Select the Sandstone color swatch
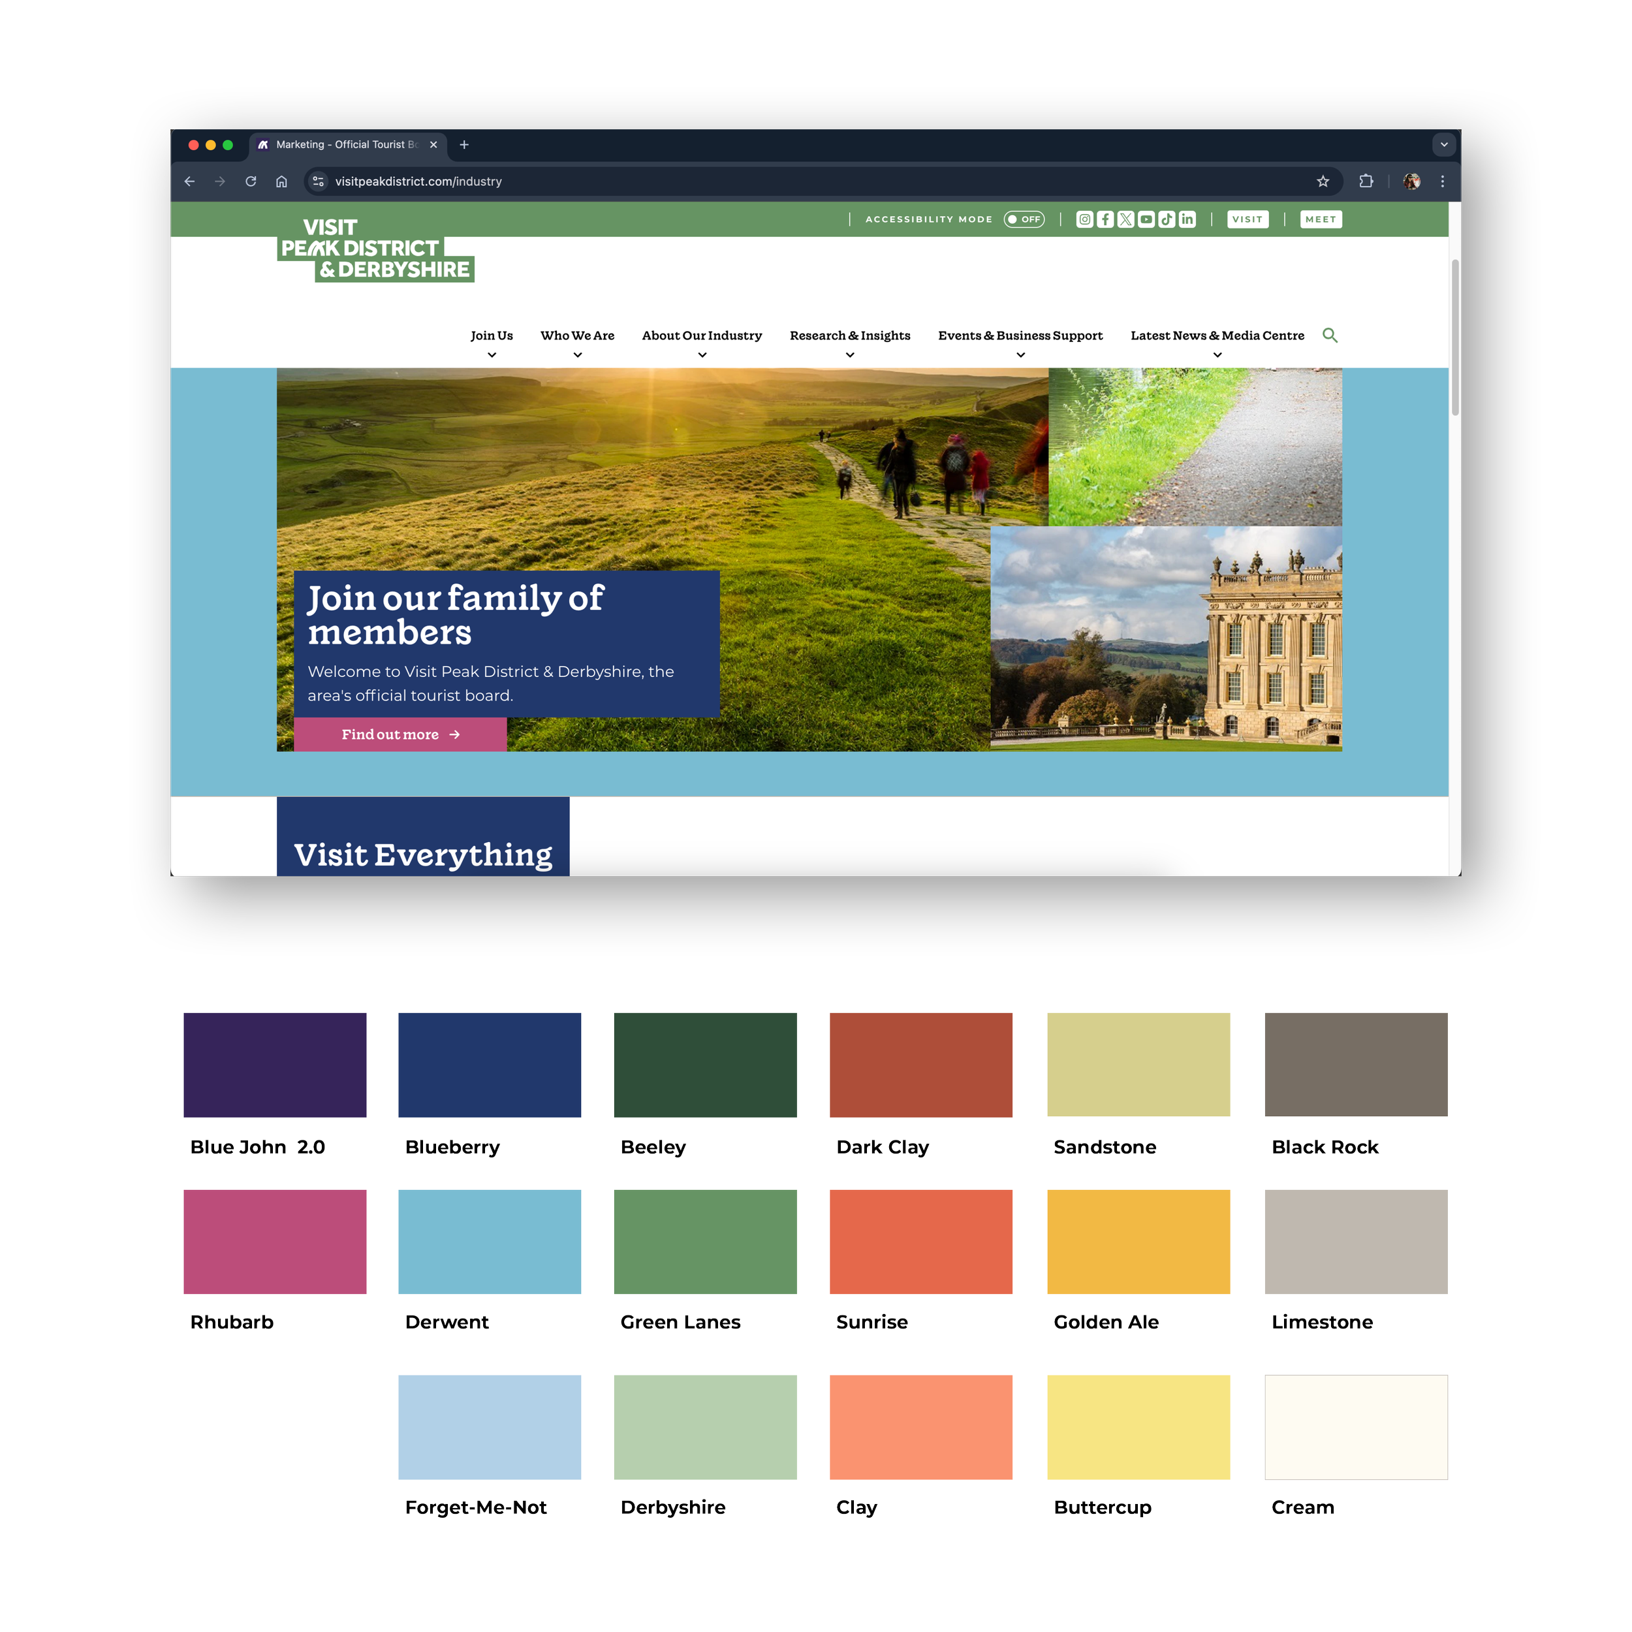The width and height of the screenshot is (1632, 1632). [x=1138, y=1065]
